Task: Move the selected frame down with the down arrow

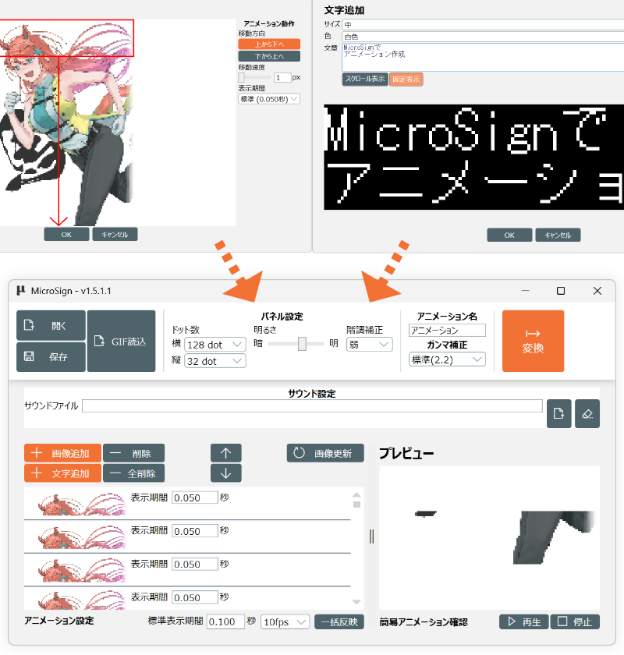Action: coord(225,473)
